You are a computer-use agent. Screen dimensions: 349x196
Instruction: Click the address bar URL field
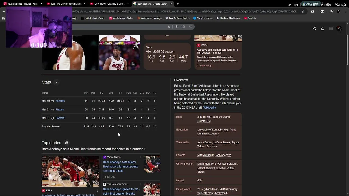(x=185, y=11)
